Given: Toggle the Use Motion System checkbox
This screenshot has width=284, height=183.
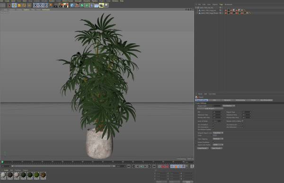Looking at the screenshot, I should click(213, 129).
